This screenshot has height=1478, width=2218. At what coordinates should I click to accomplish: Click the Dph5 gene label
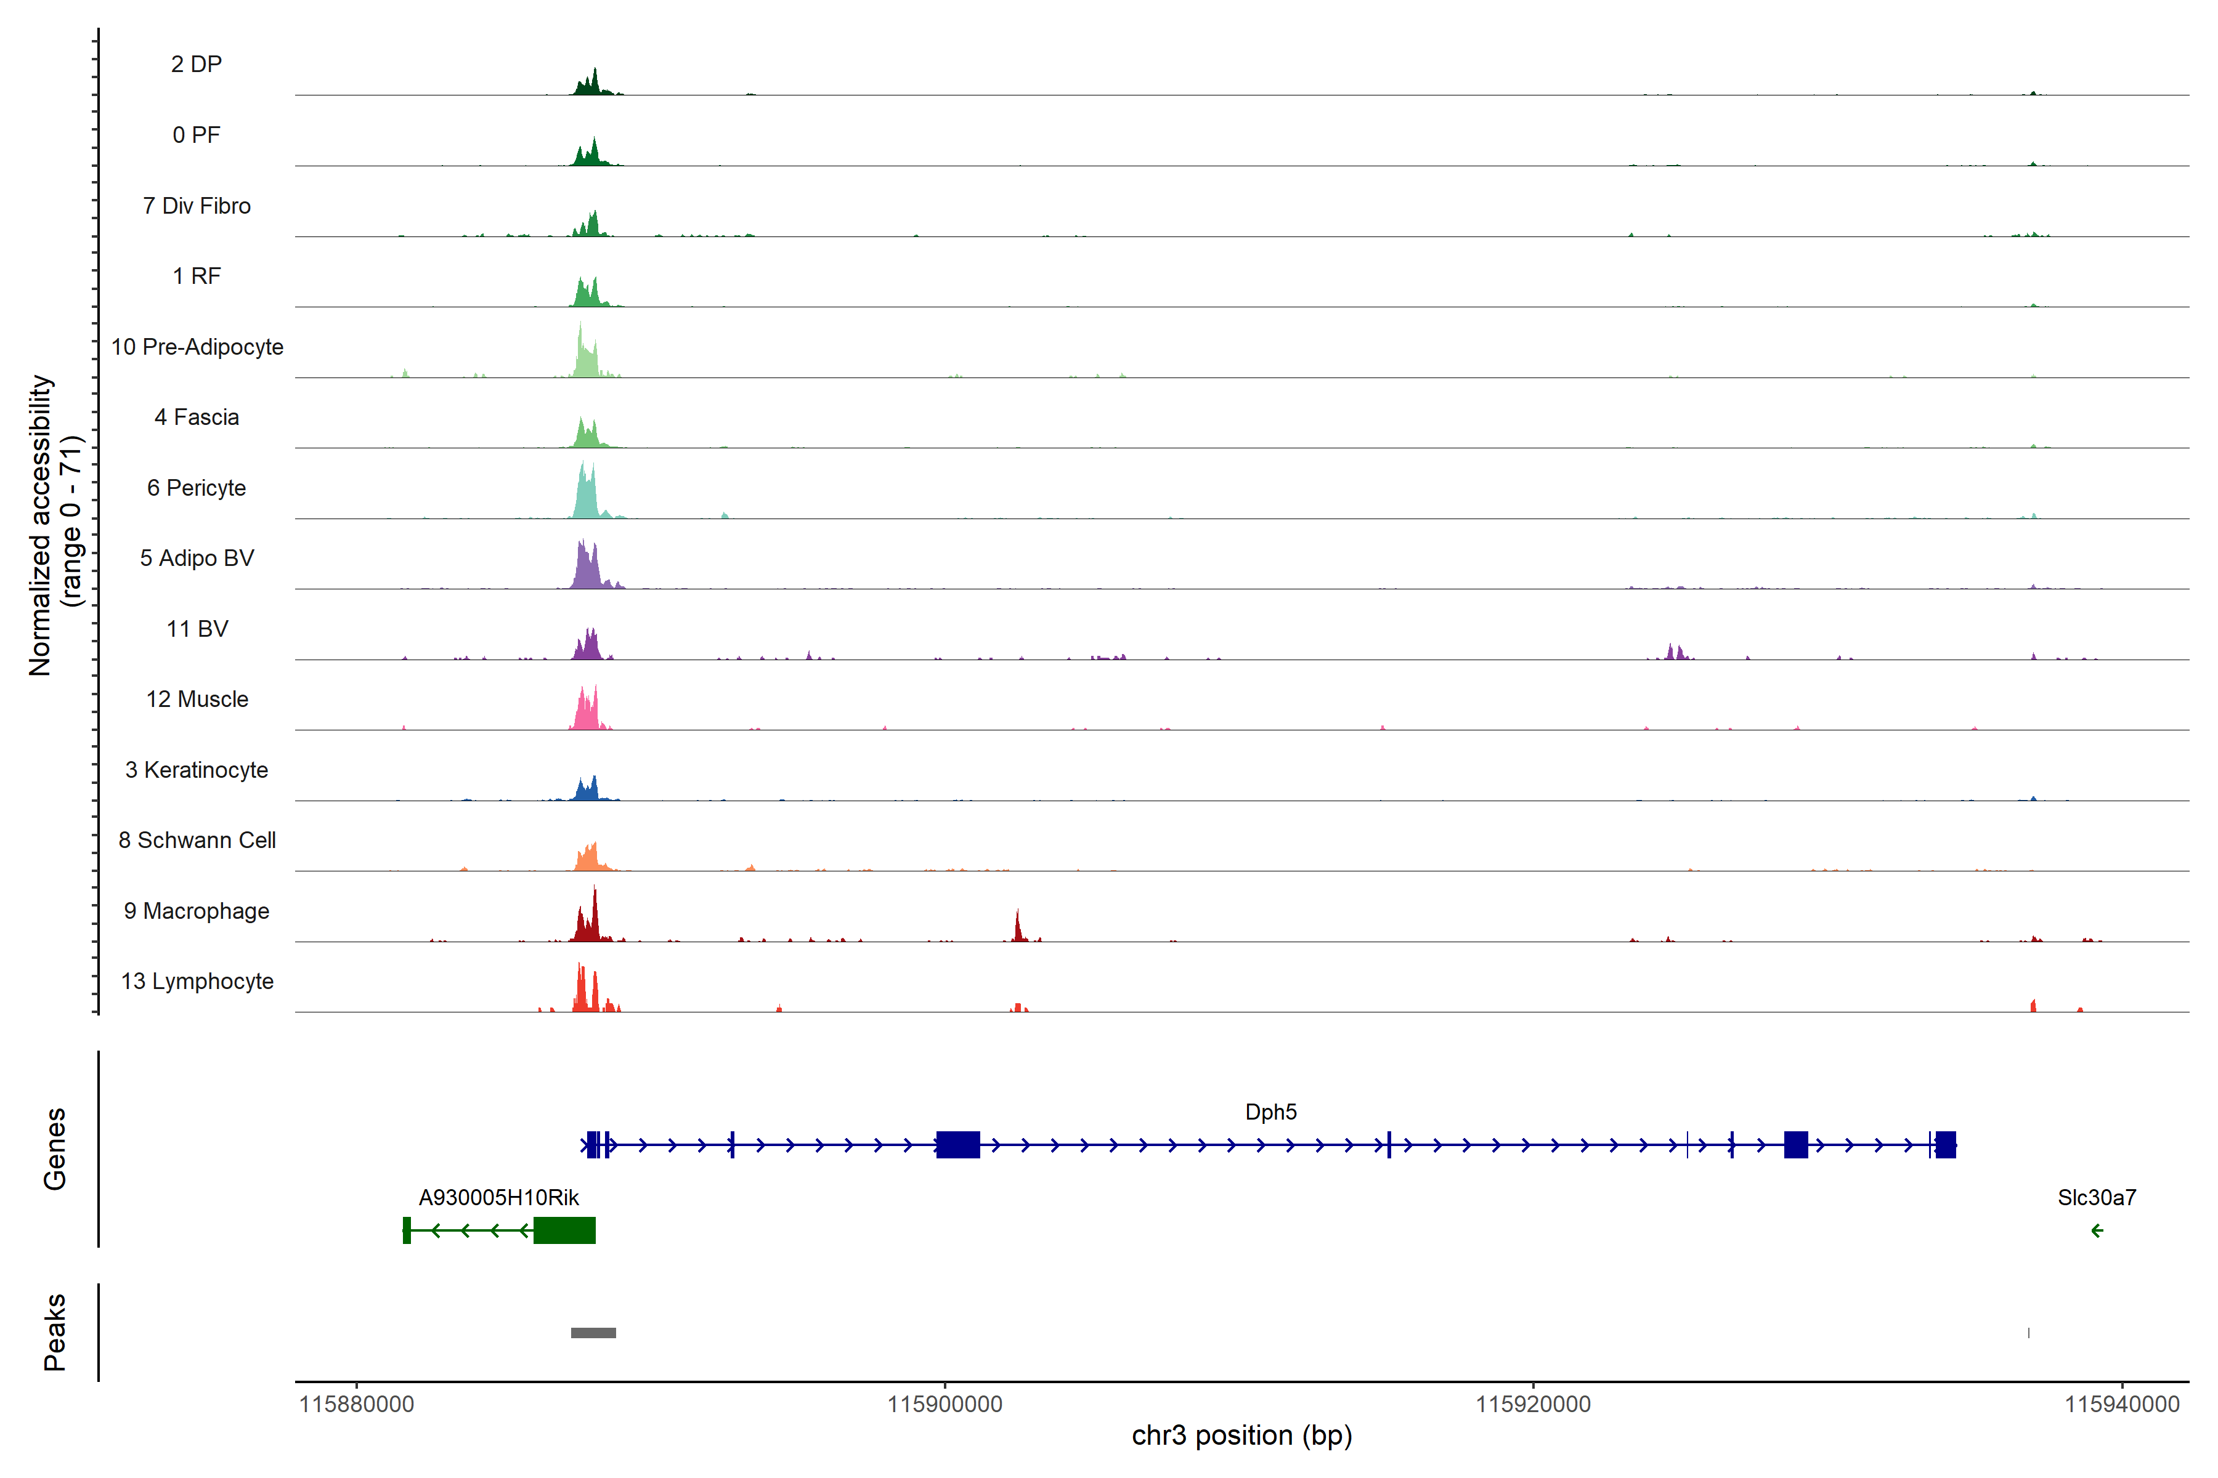[x=1270, y=1112]
